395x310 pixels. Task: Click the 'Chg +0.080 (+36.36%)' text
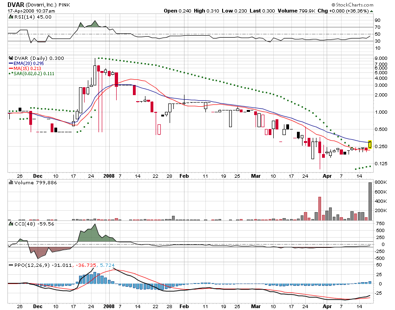(x=343, y=11)
